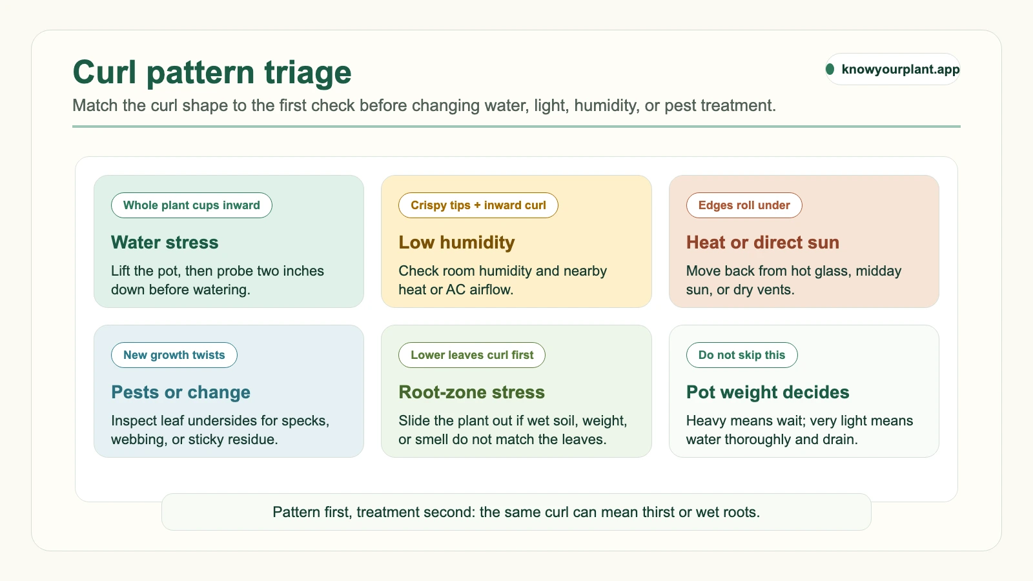Click the 'Pattern first, treatment second' banner
Image resolution: width=1033 pixels, height=581 pixels.
click(516, 512)
